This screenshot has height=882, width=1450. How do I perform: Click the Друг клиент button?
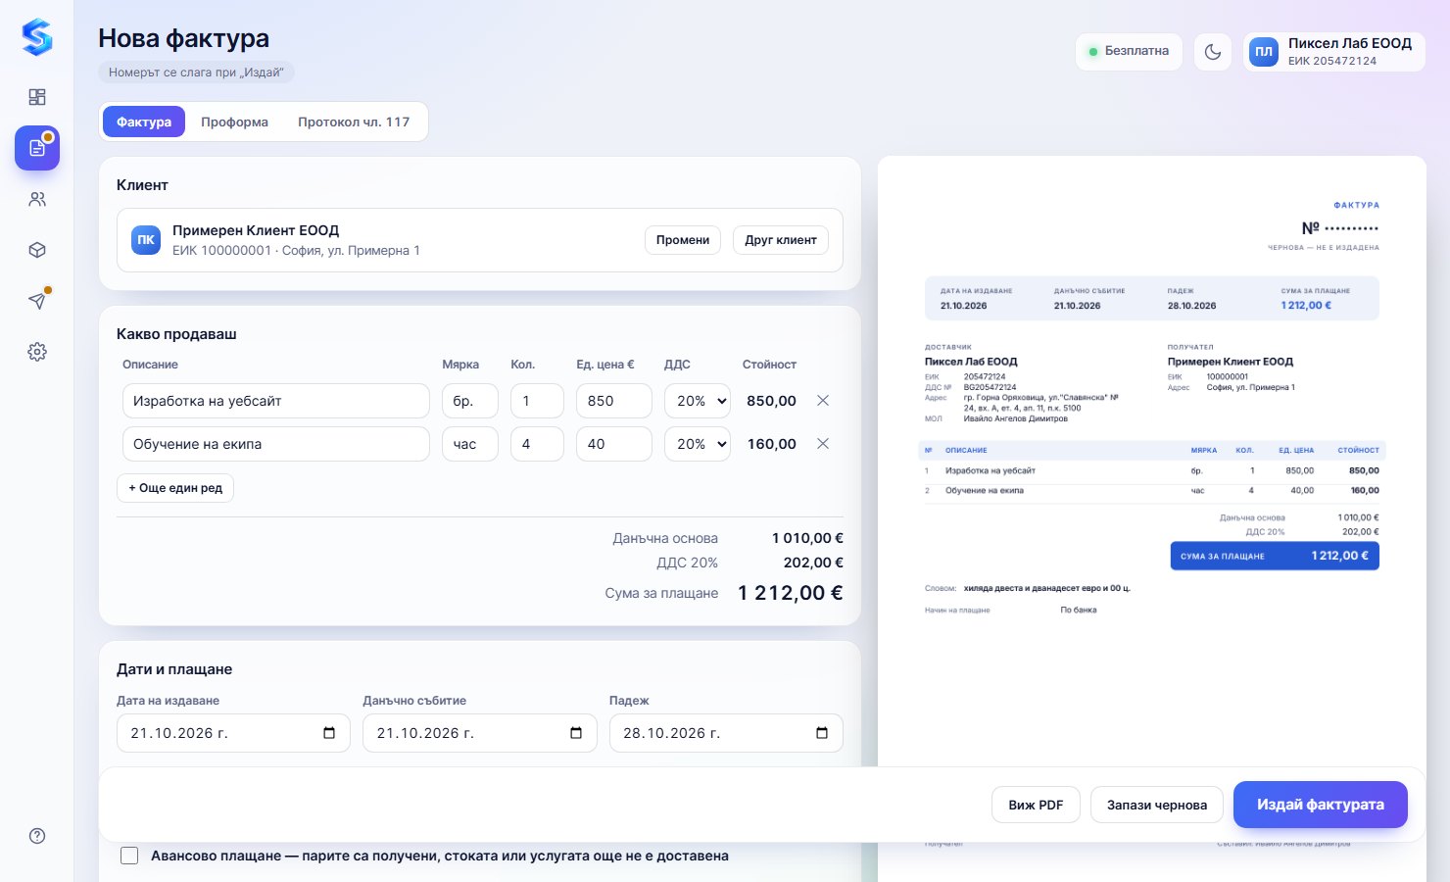pos(781,240)
